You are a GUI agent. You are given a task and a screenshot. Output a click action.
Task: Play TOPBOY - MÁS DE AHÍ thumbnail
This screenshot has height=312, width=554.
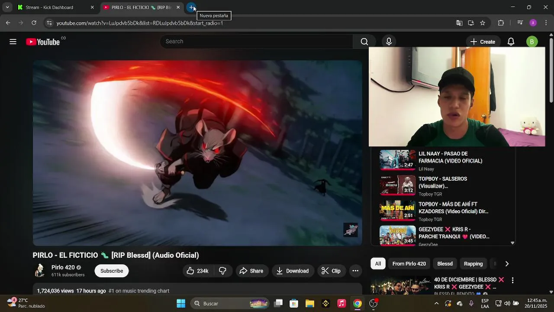(397, 210)
